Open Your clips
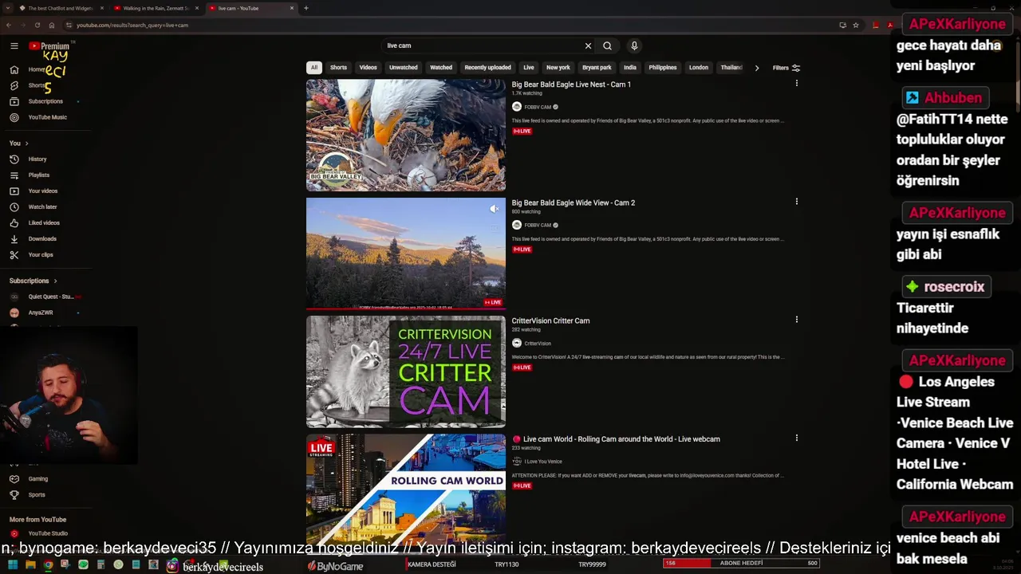 pos(41,254)
